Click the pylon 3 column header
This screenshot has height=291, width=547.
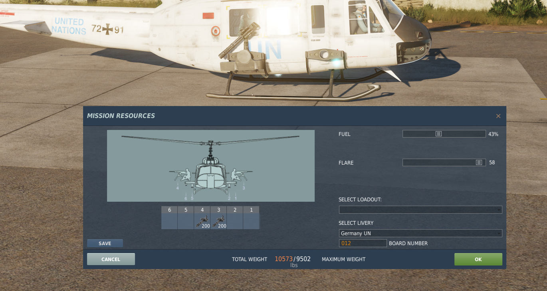(219, 210)
